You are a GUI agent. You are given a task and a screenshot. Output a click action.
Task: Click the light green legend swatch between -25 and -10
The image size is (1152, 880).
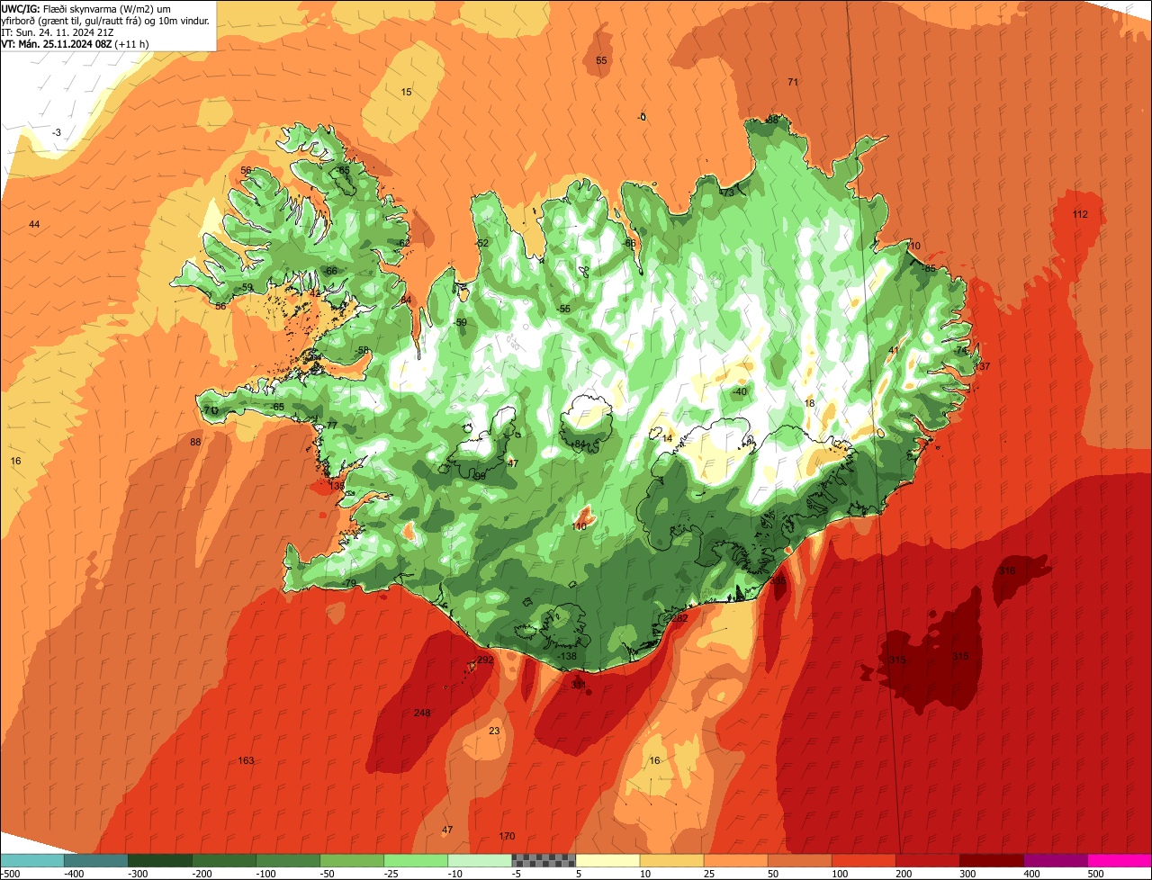[x=415, y=860]
